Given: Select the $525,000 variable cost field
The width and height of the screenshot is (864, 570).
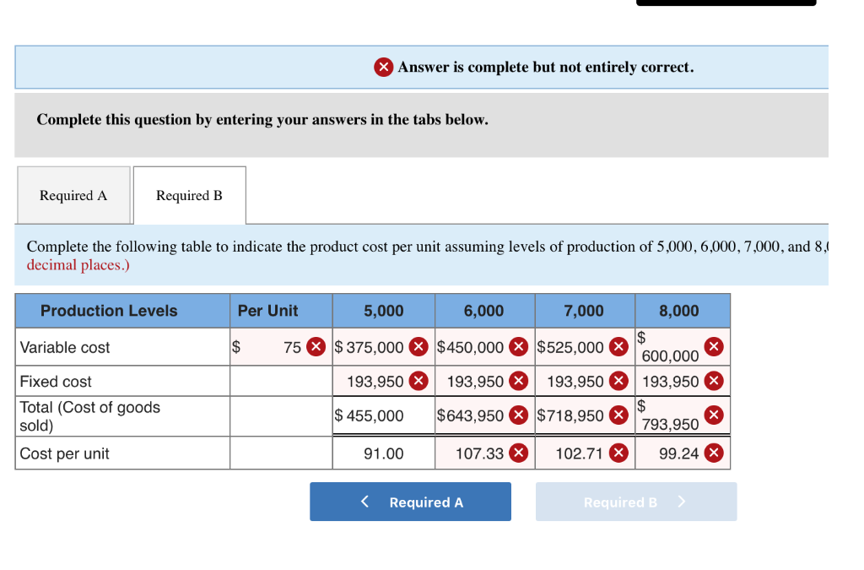Looking at the screenshot, I should click(585, 347).
